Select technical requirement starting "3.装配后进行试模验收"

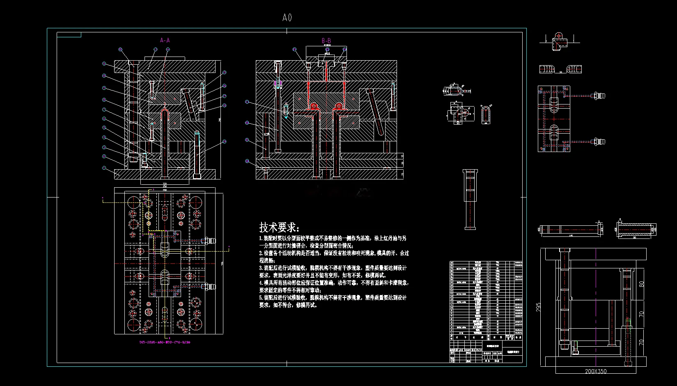tap(333, 271)
